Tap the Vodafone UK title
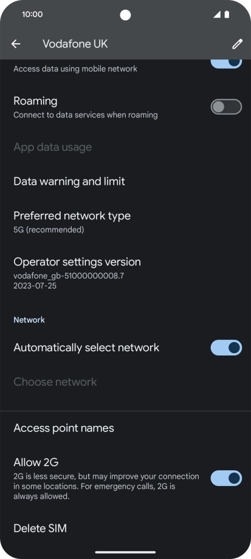Viewport: 251px width, 559px height. (75, 44)
